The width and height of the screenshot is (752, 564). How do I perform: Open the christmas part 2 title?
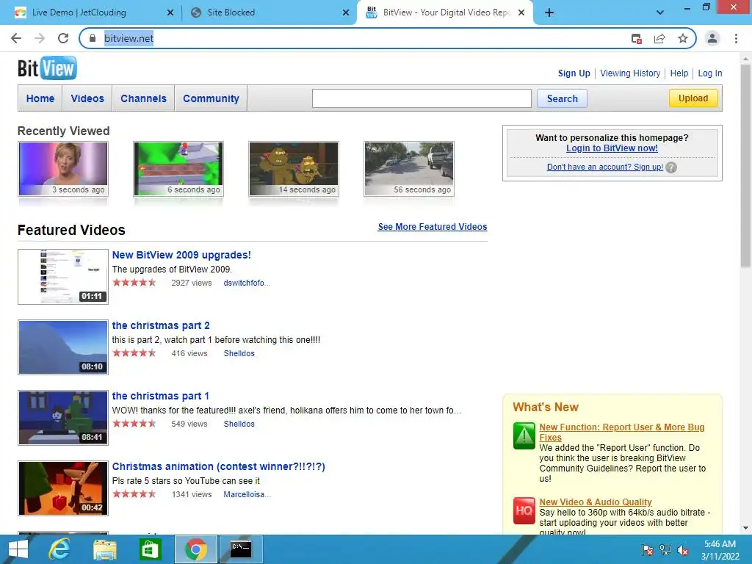tap(161, 325)
